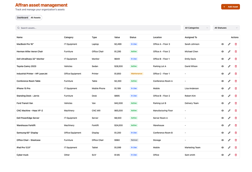Edit the Ford Transit Van row
252x172 pixels.
click(229, 103)
